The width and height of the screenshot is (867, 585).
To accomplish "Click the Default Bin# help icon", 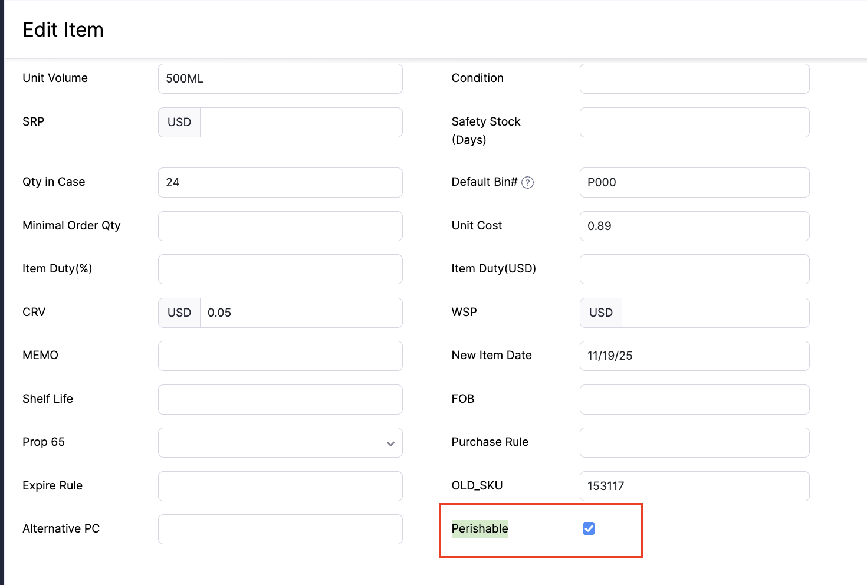I will pos(528,183).
